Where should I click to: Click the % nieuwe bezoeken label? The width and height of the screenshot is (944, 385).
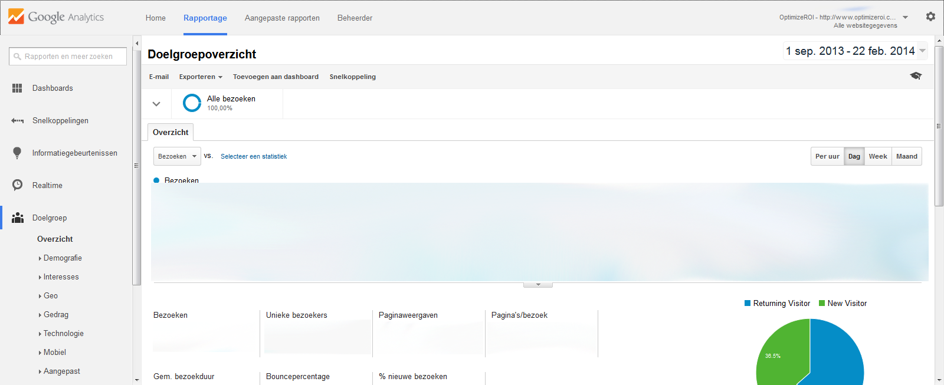click(x=413, y=376)
